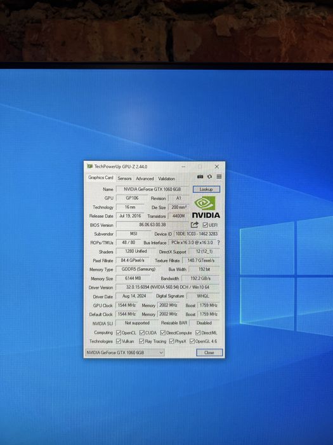Switch to the Validation tab
Viewport: 333px width, 445px height.
[x=166, y=179]
